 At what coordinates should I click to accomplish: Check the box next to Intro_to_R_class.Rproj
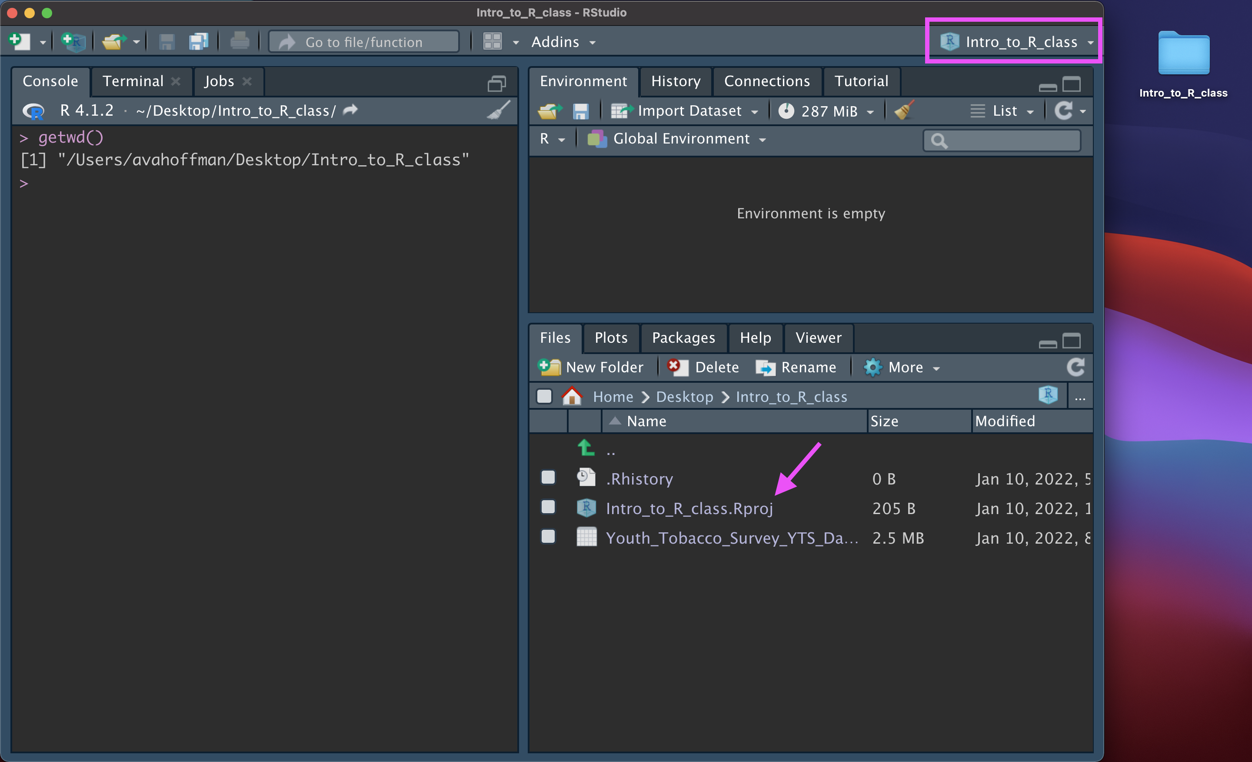(548, 507)
